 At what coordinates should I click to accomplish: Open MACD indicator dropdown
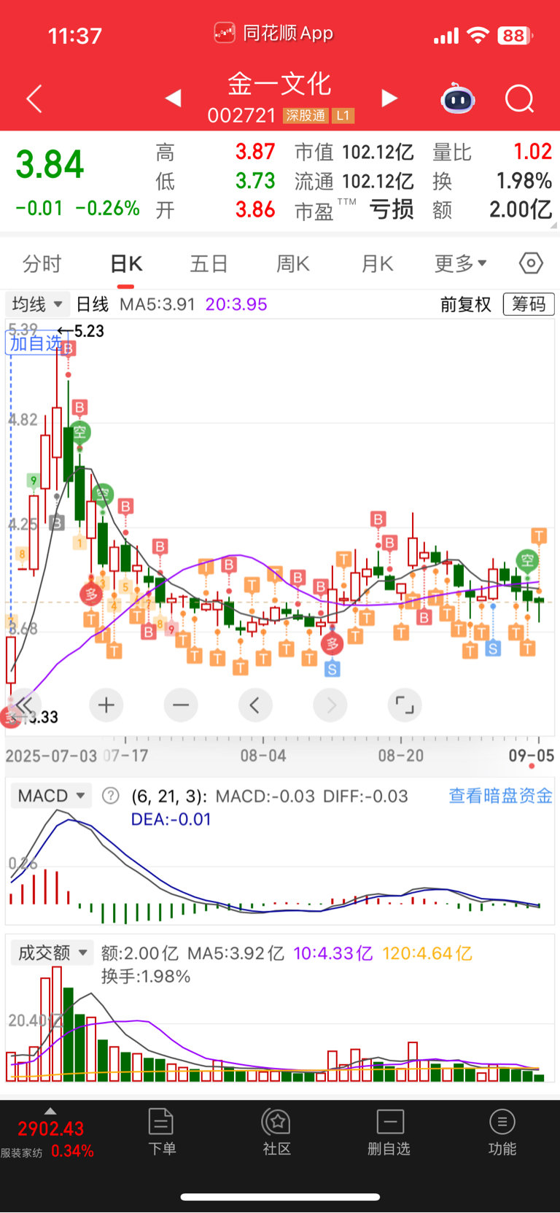click(x=51, y=796)
